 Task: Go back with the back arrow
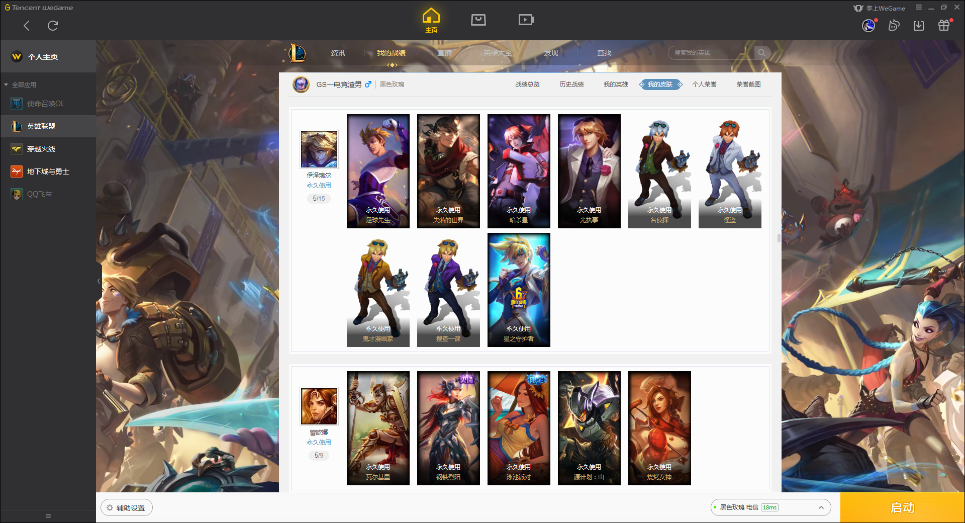click(x=27, y=26)
